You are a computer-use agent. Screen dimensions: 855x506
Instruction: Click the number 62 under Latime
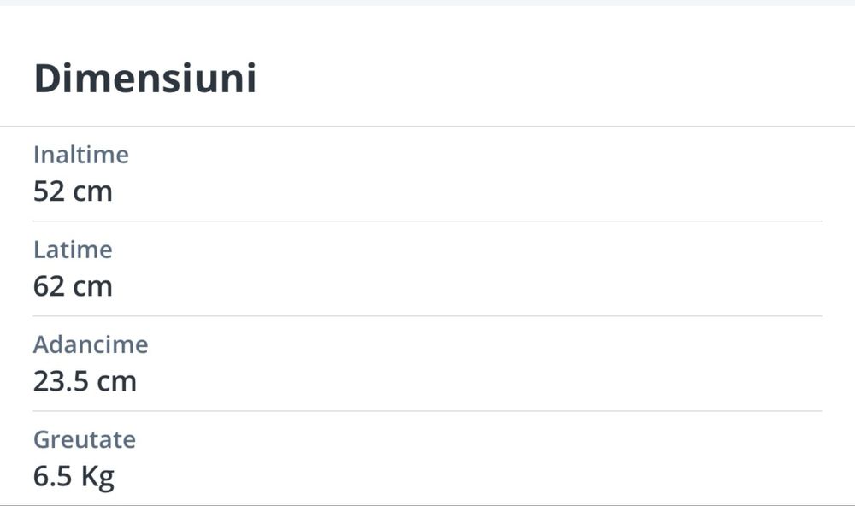point(49,286)
